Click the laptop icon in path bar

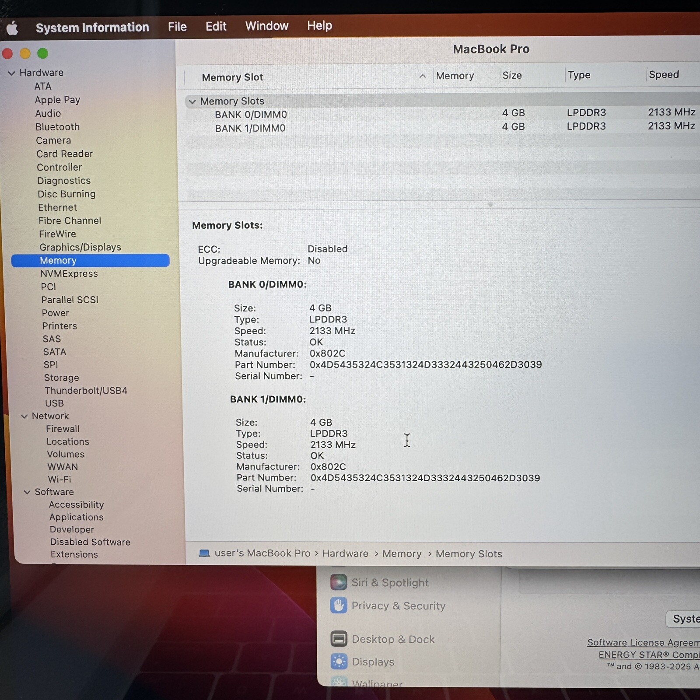point(204,553)
